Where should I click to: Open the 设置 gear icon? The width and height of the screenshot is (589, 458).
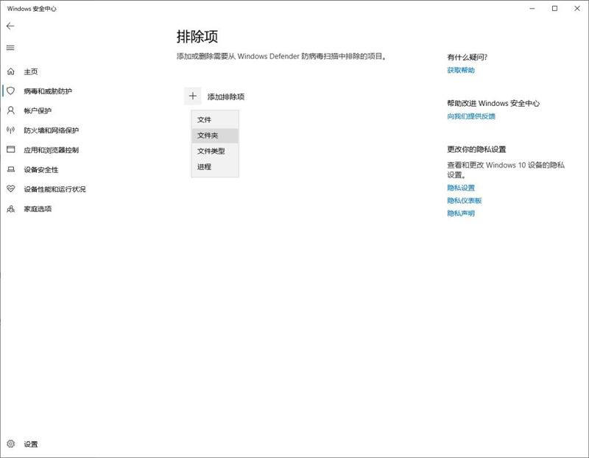pos(10,444)
